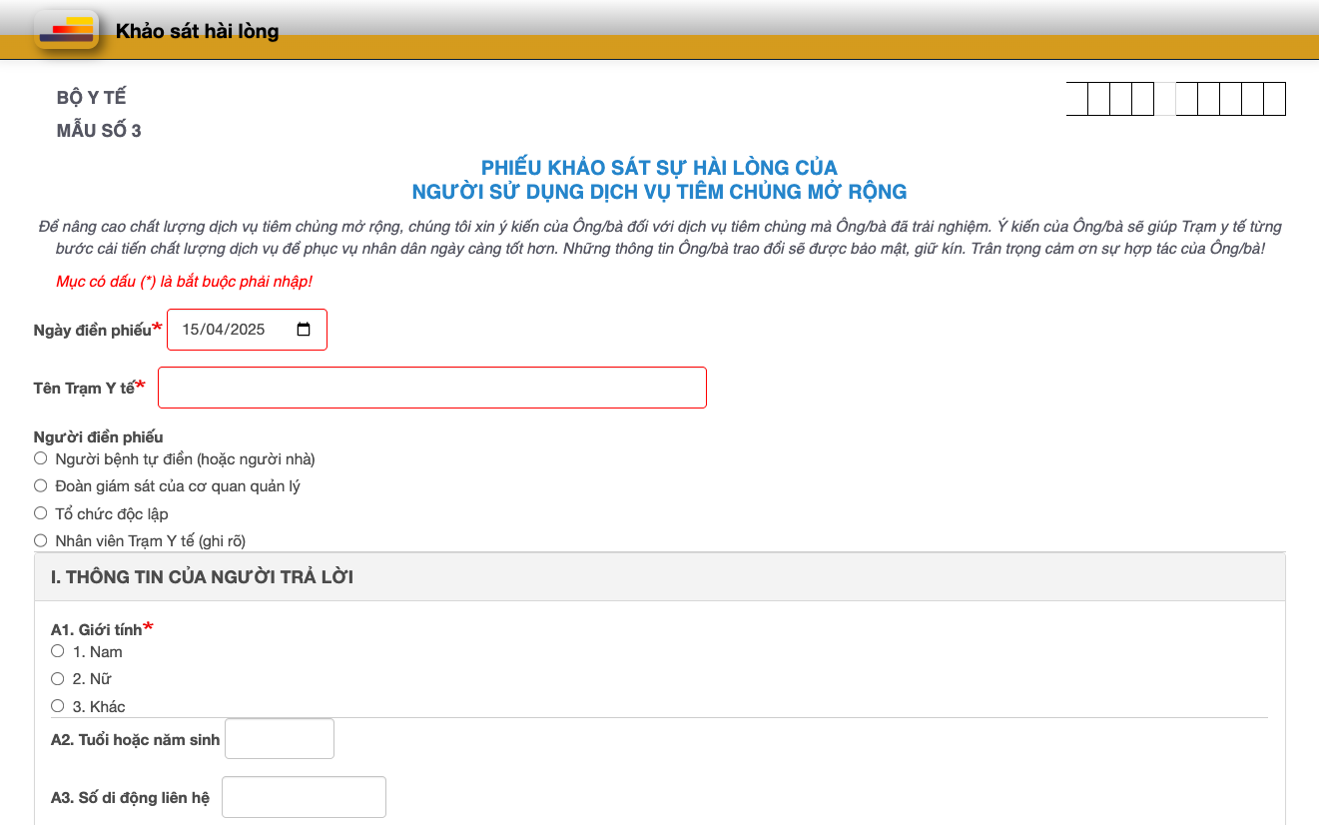Select the "Tổ chức độc lập" option
1319x825 pixels.
click(41, 513)
